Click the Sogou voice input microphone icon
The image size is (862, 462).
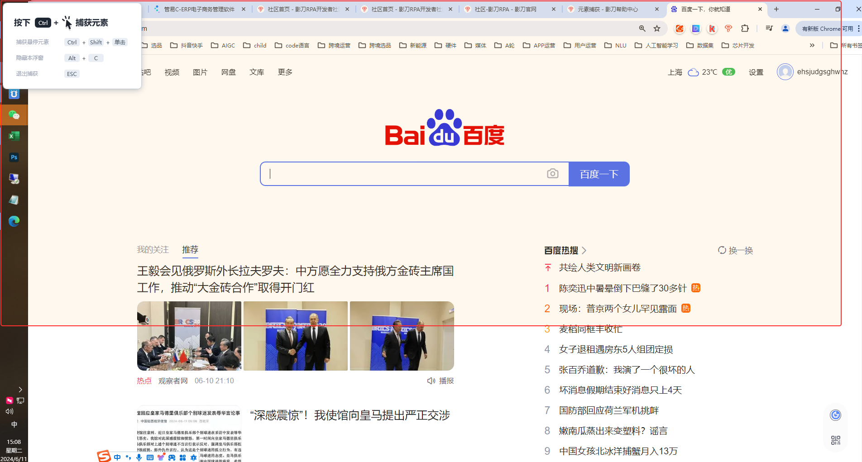click(139, 457)
